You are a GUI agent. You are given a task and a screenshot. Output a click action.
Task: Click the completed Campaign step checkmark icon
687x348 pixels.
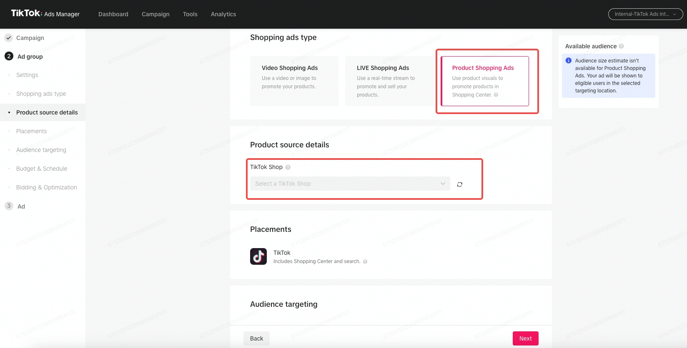point(8,38)
